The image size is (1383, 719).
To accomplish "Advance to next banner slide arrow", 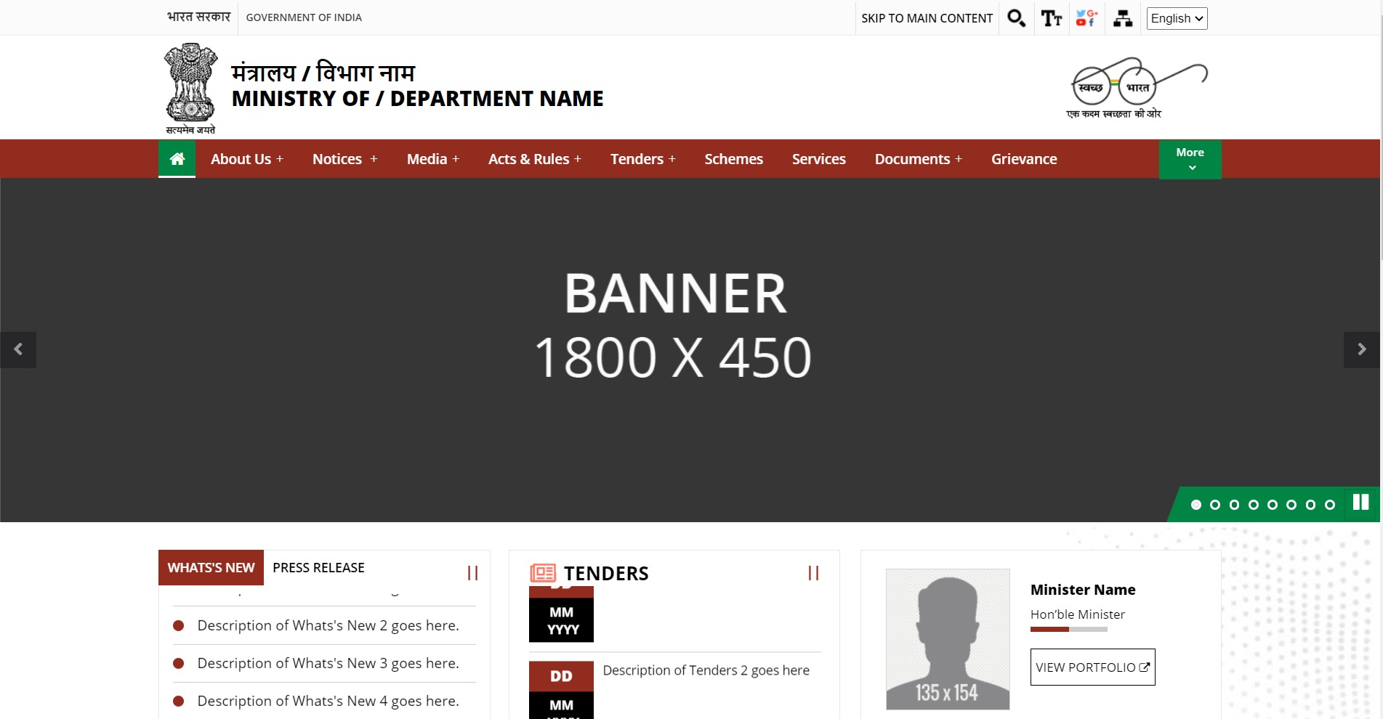I will click(1361, 350).
